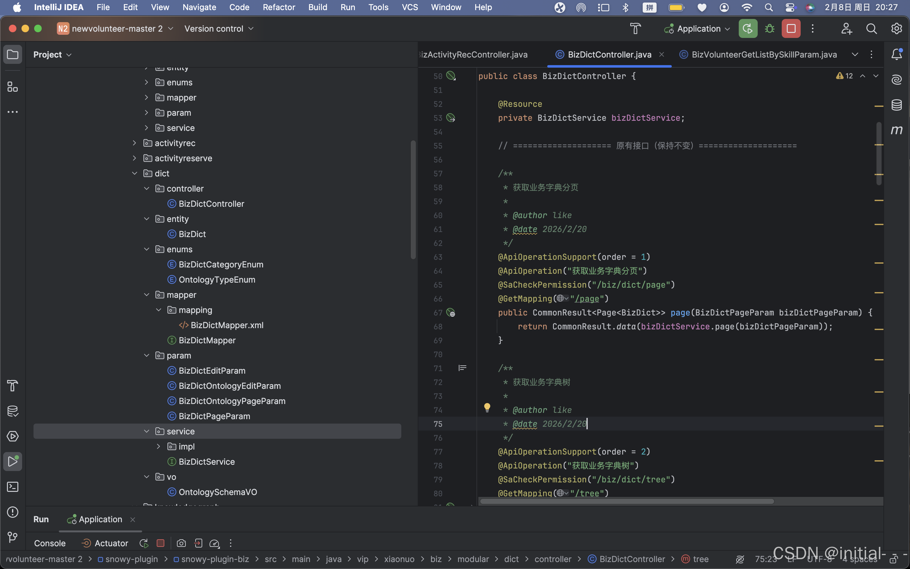Stop the running Application via red square

coord(791,28)
